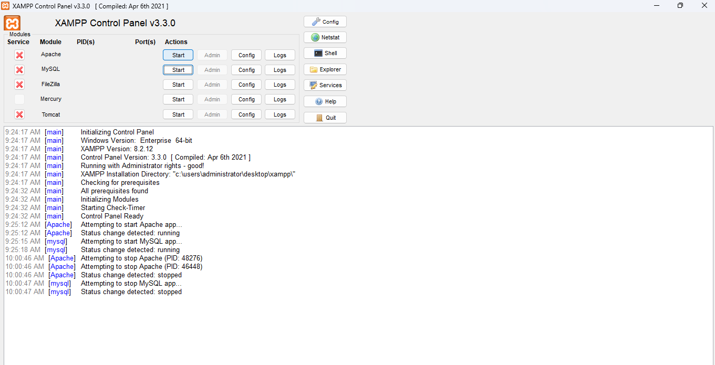Click the XAMPP orange logo icon
The width and height of the screenshot is (715, 365).
click(x=12, y=23)
